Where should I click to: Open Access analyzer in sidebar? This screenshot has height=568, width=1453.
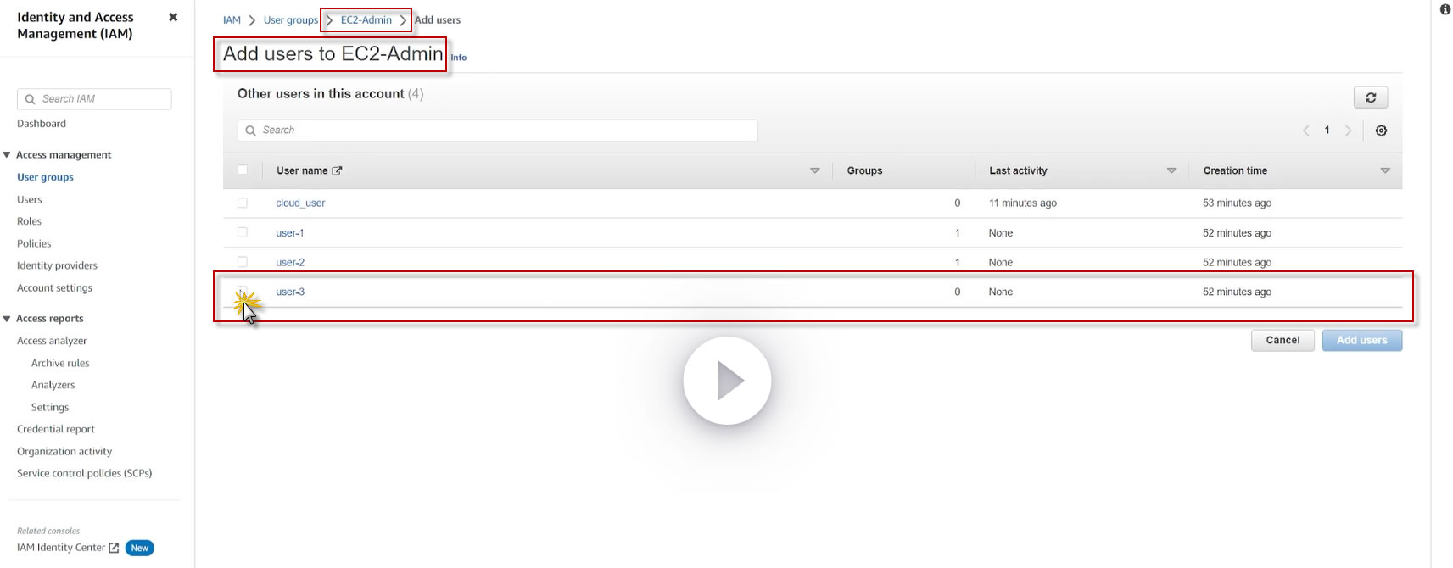tap(52, 341)
